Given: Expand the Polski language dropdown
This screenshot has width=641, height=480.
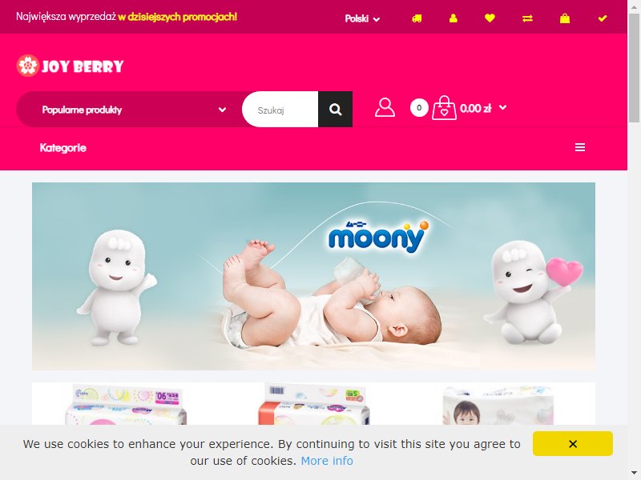Looking at the screenshot, I should (362, 18).
